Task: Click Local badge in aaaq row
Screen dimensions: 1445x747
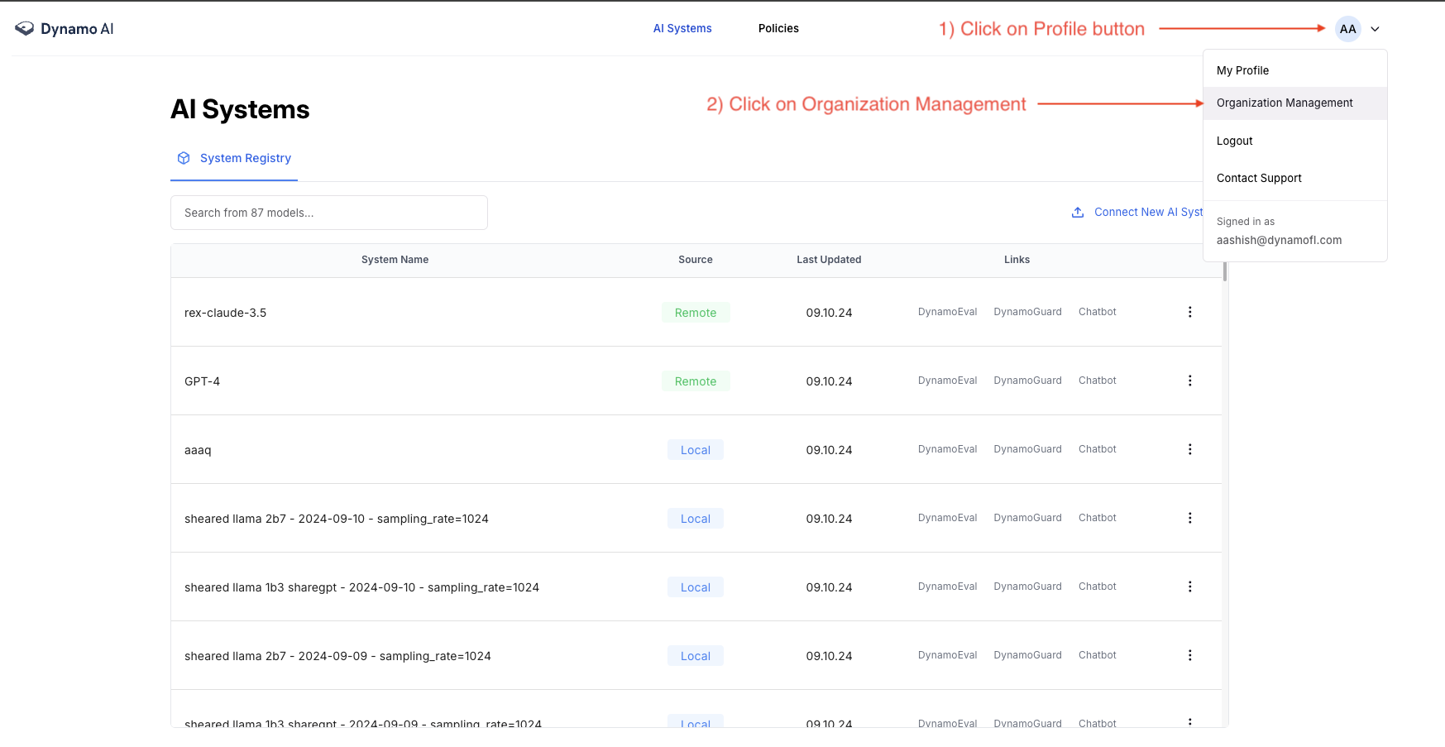Action: pyautogui.click(x=696, y=450)
